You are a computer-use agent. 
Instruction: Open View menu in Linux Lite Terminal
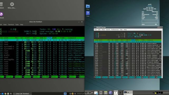tap(5, 25)
